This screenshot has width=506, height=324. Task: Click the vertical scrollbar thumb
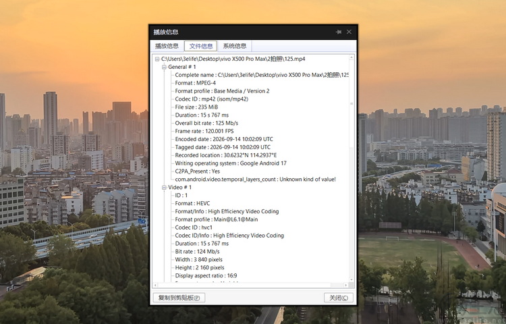[x=352, y=104]
